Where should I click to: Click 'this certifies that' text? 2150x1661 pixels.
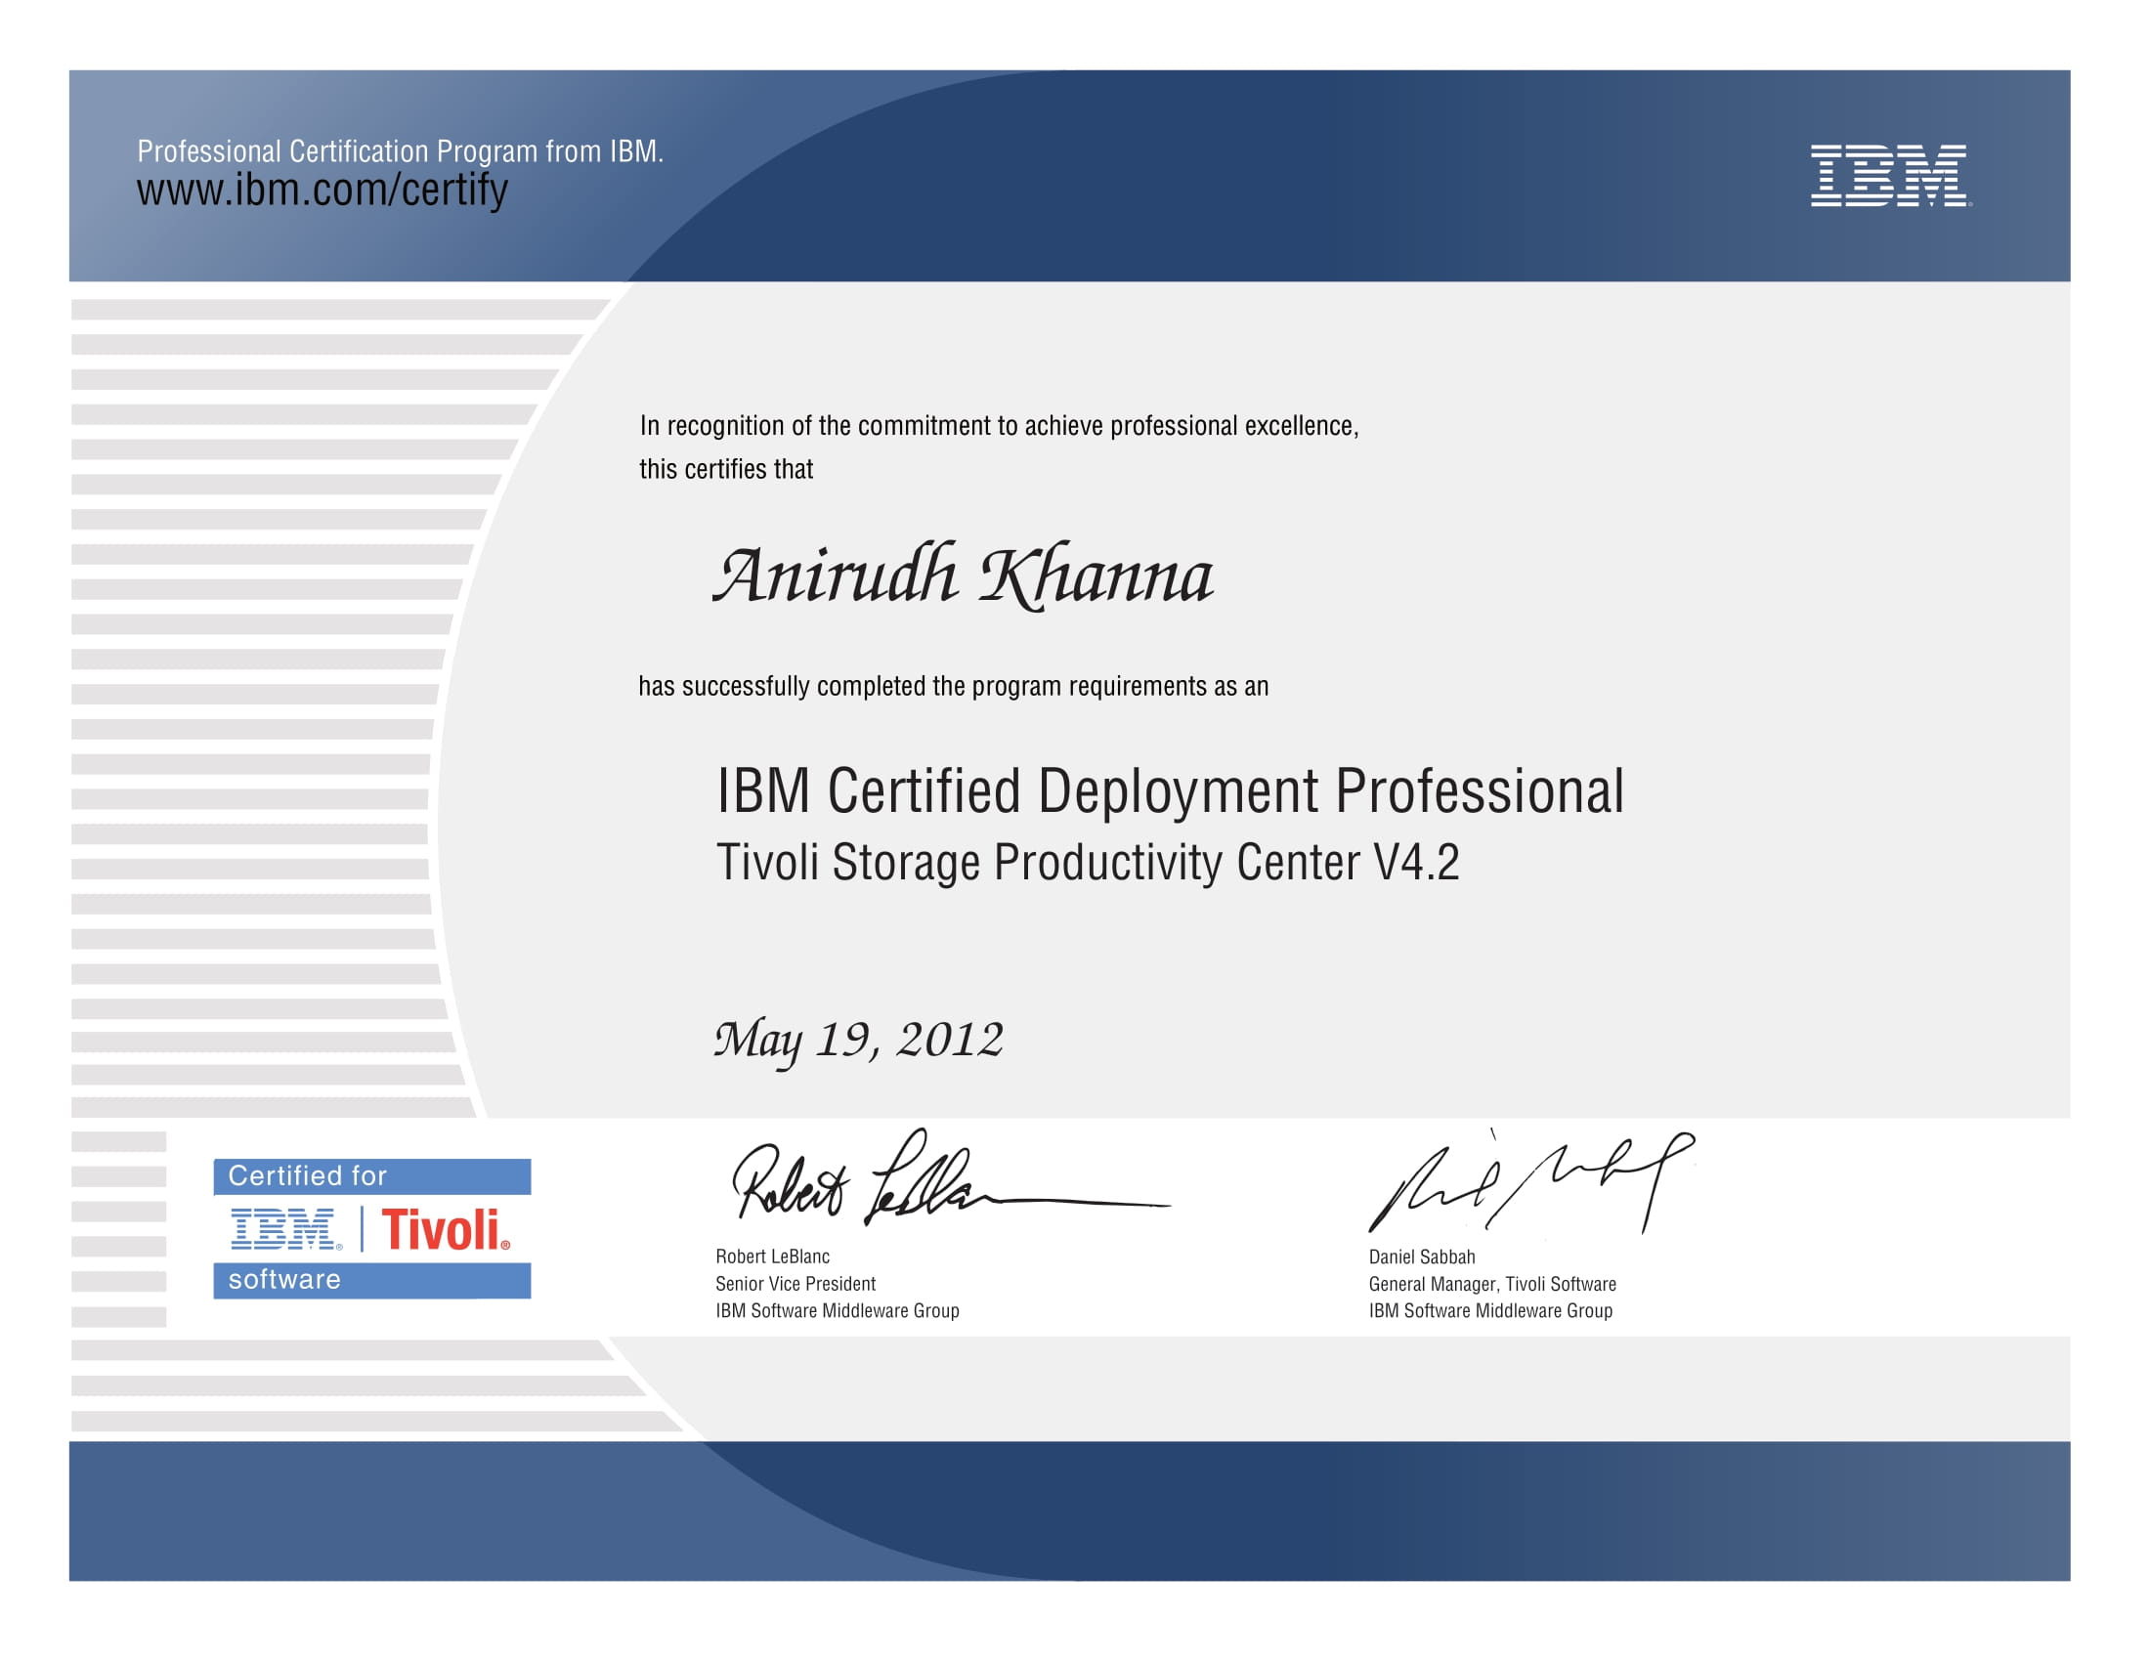point(725,469)
